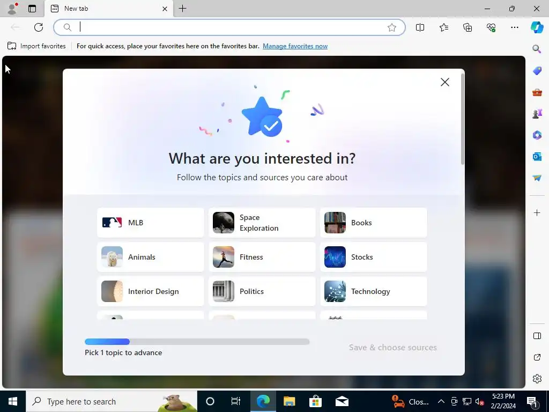This screenshot has width=549, height=412.
Task: Select the Books topic
Action: 374,223
